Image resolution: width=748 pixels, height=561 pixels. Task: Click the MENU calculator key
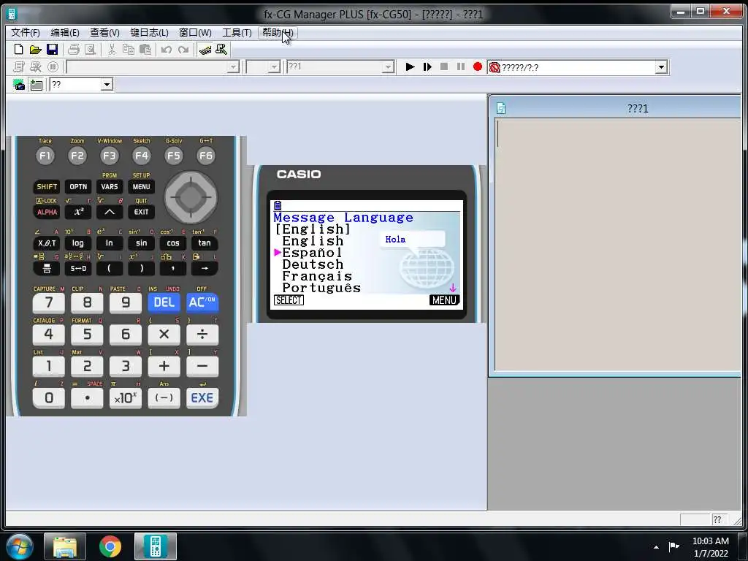141,186
